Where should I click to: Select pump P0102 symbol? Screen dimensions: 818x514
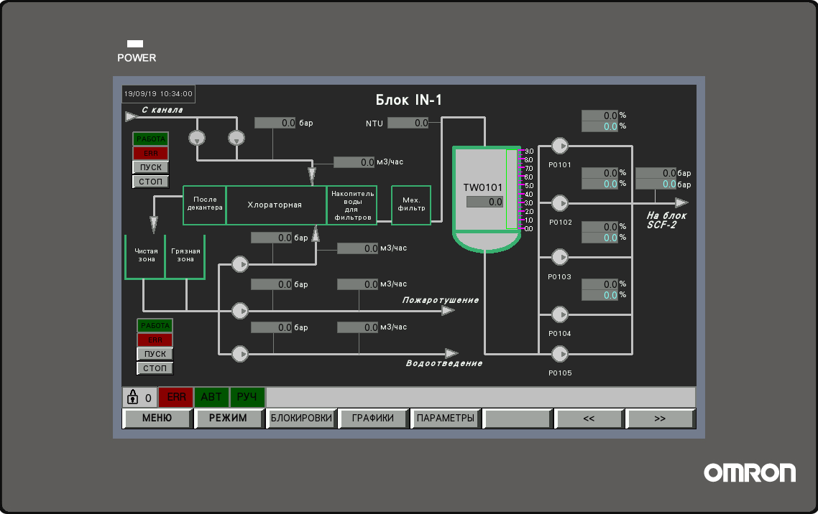pos(559,202)
